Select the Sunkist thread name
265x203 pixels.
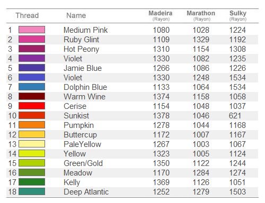(76, 116)
